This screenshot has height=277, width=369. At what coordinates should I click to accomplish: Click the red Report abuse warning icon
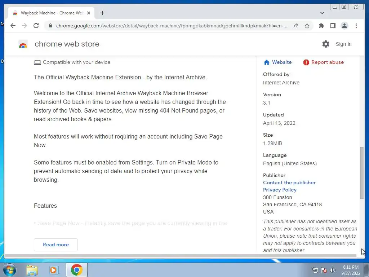pyautogui.click(x=306, y=62)
